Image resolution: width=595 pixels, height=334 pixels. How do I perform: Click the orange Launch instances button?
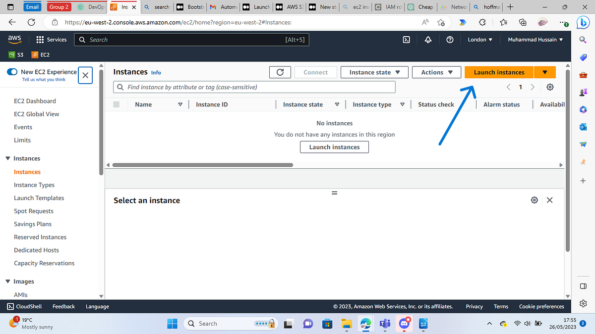click(x=499, y=72)
